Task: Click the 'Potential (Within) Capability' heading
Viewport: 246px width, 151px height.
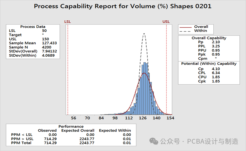Action: click(209, 63)
